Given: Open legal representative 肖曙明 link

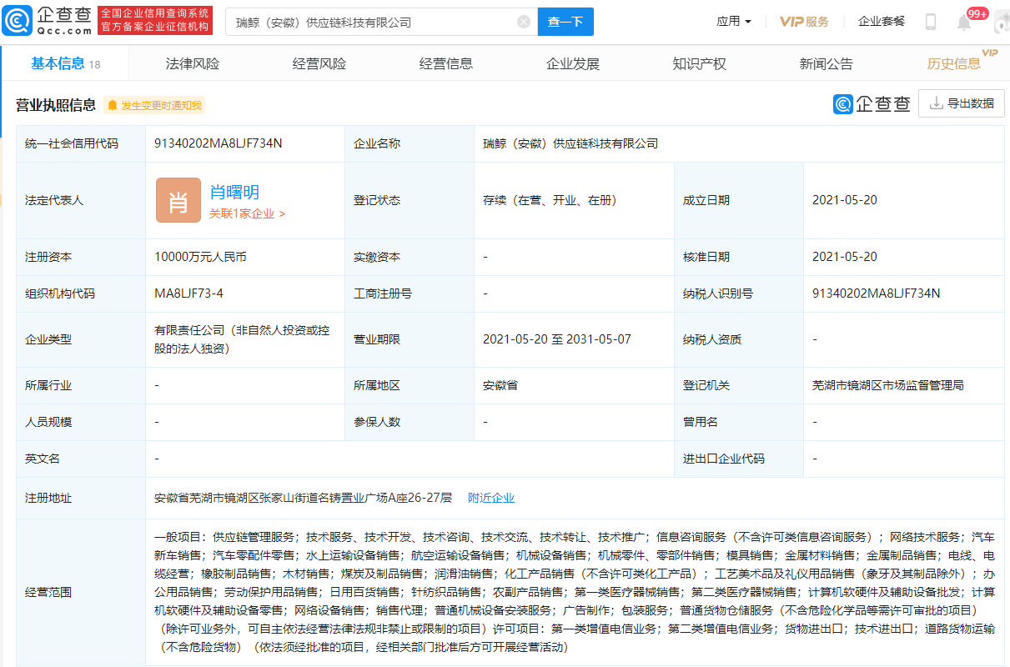Looking at the screenshot, I should (234, 192).
